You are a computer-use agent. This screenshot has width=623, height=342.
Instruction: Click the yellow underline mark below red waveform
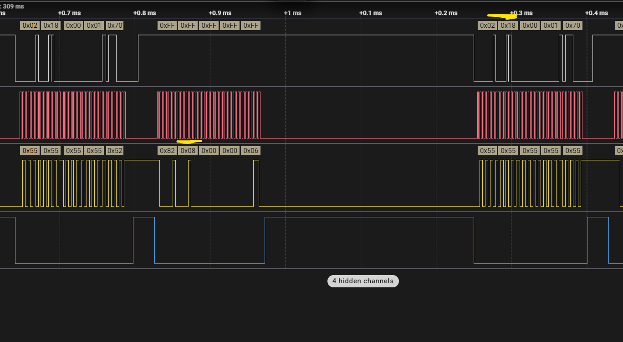(x=189, y=141)
